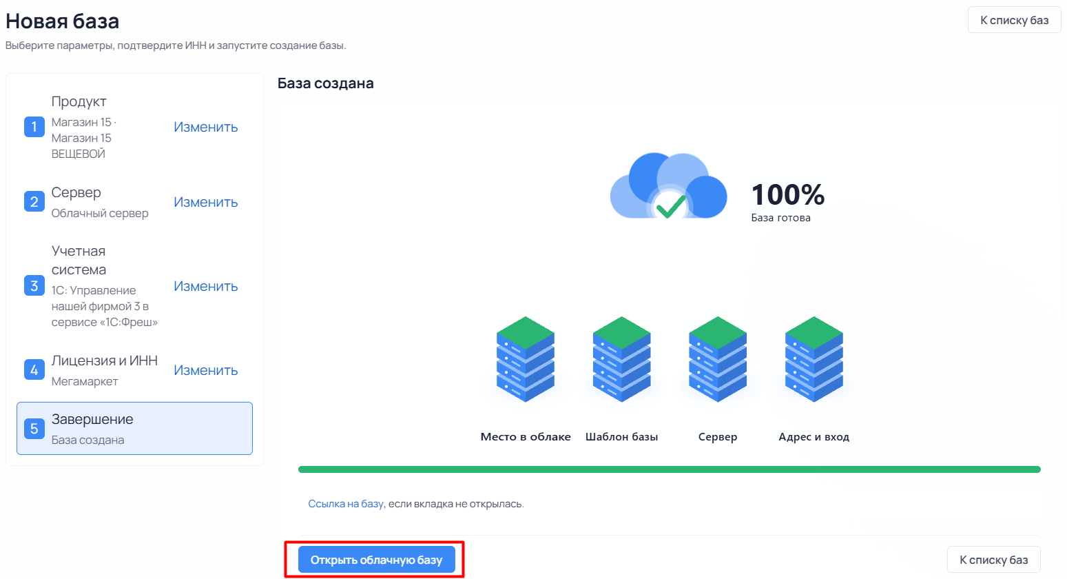
Task: Click the Новая база page title
Action: (63, 21)
